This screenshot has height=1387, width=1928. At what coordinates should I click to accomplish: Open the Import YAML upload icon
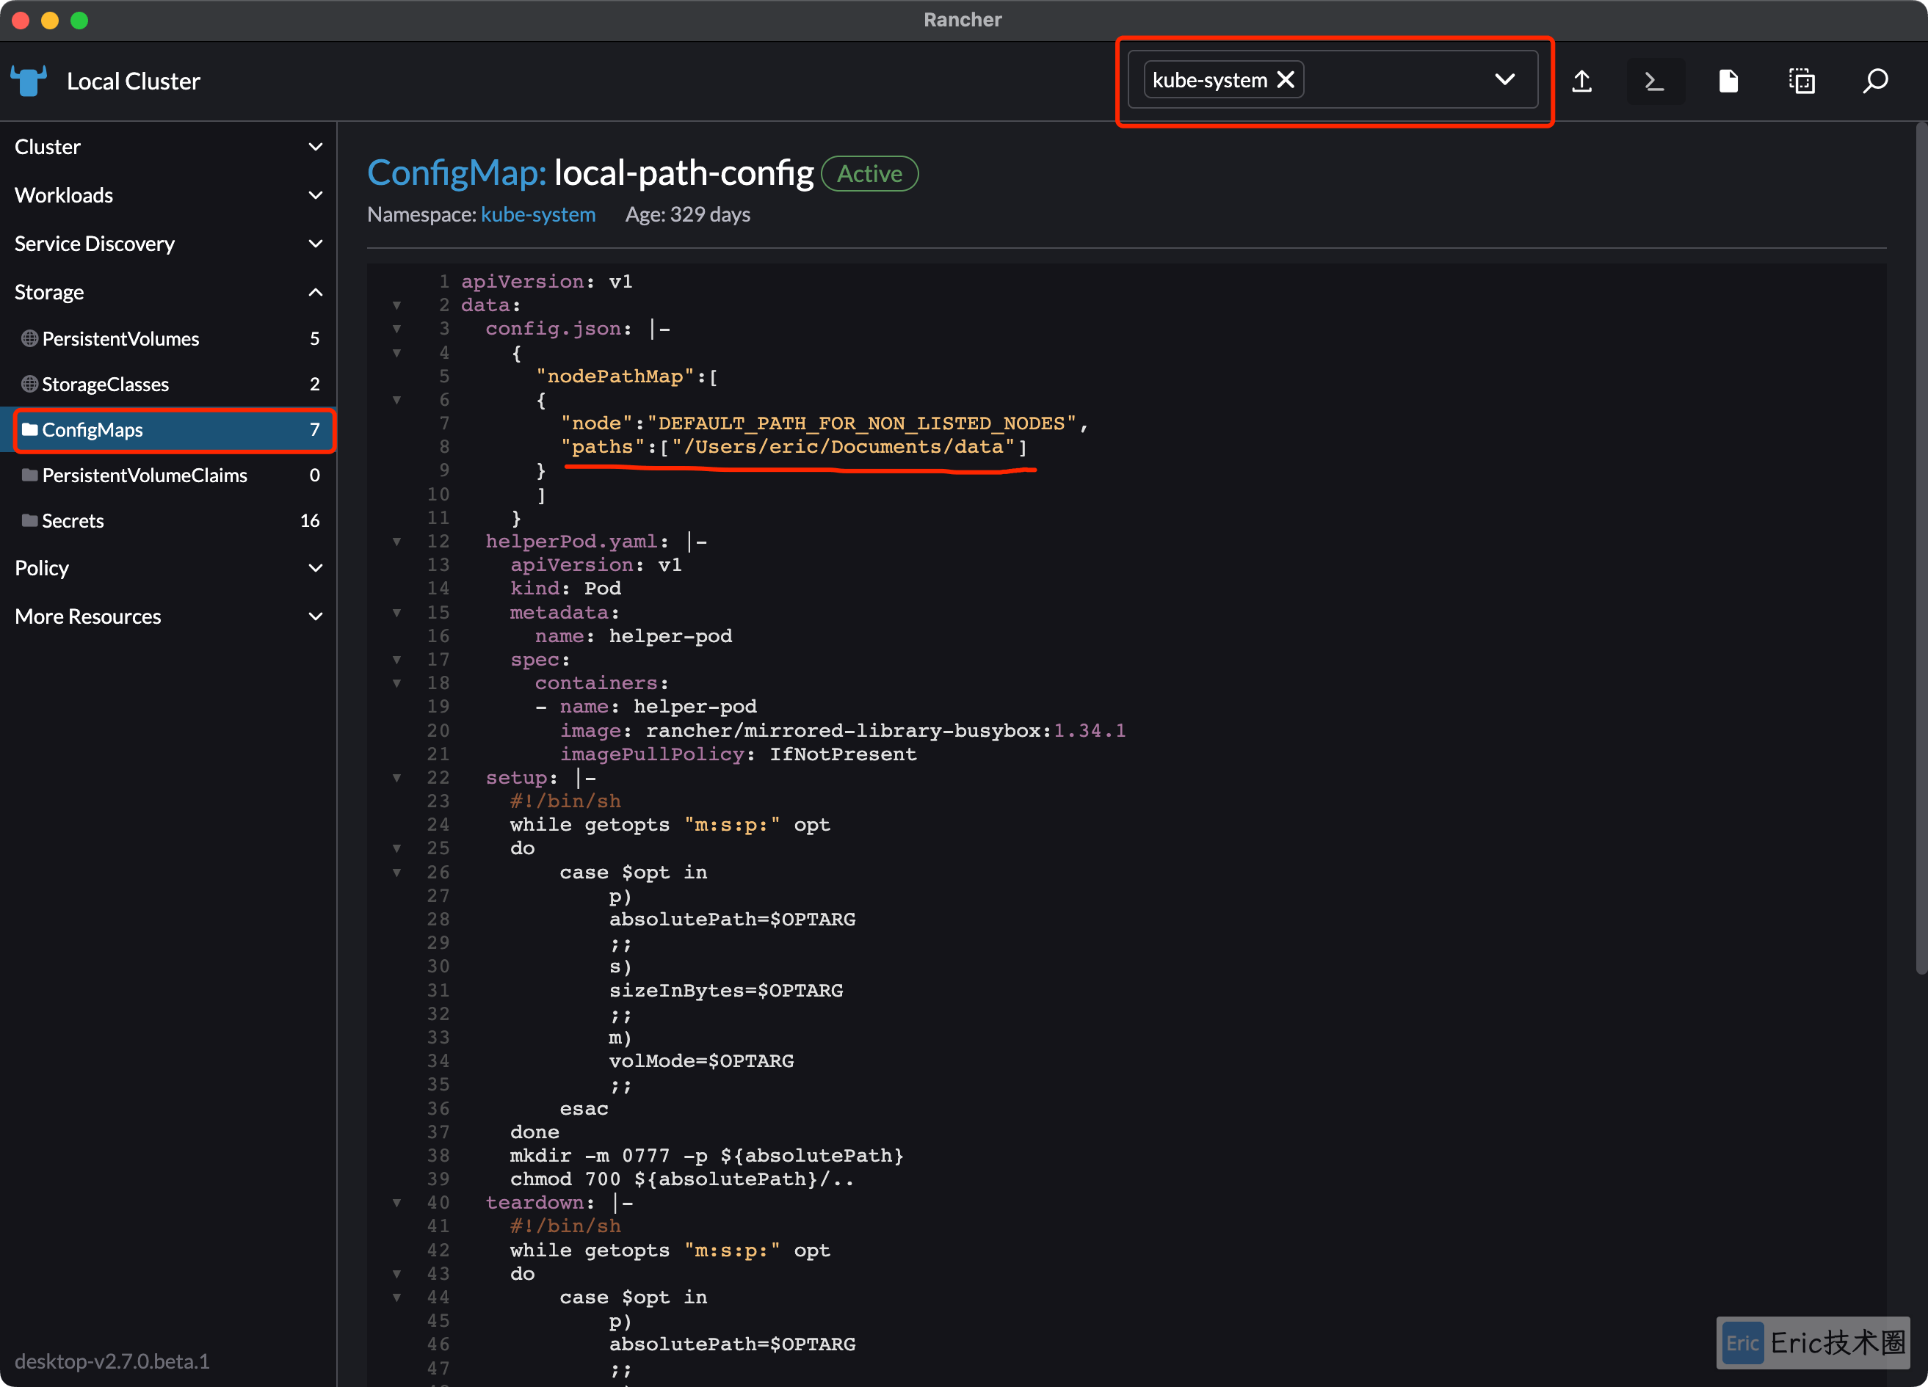click(1581, 81)
